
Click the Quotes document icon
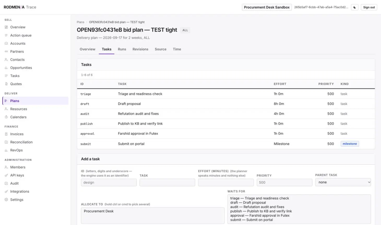click(x=6, y=84)
